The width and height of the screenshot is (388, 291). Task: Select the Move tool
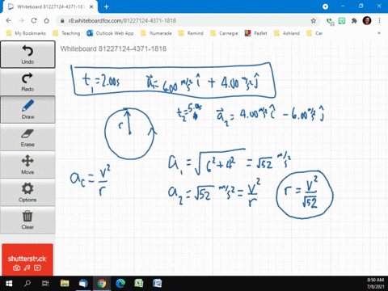pyautogui.click(x=27, y=165)
